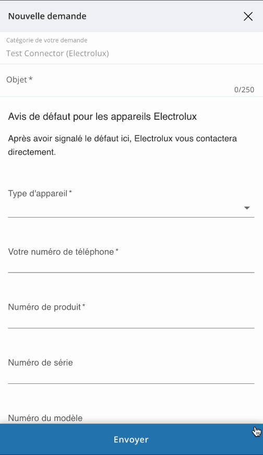Focus the Votre numéro de téléphone input line

click(x=131, y=265)
